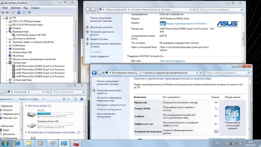This screenshot has width=261, height=147.
Task: Click Все элементы панели управления breadcrumb
Action: [x=125, y=73]
